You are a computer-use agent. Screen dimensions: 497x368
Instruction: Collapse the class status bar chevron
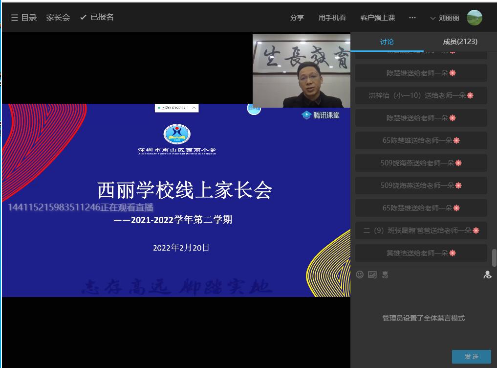(x=194, y=108)
